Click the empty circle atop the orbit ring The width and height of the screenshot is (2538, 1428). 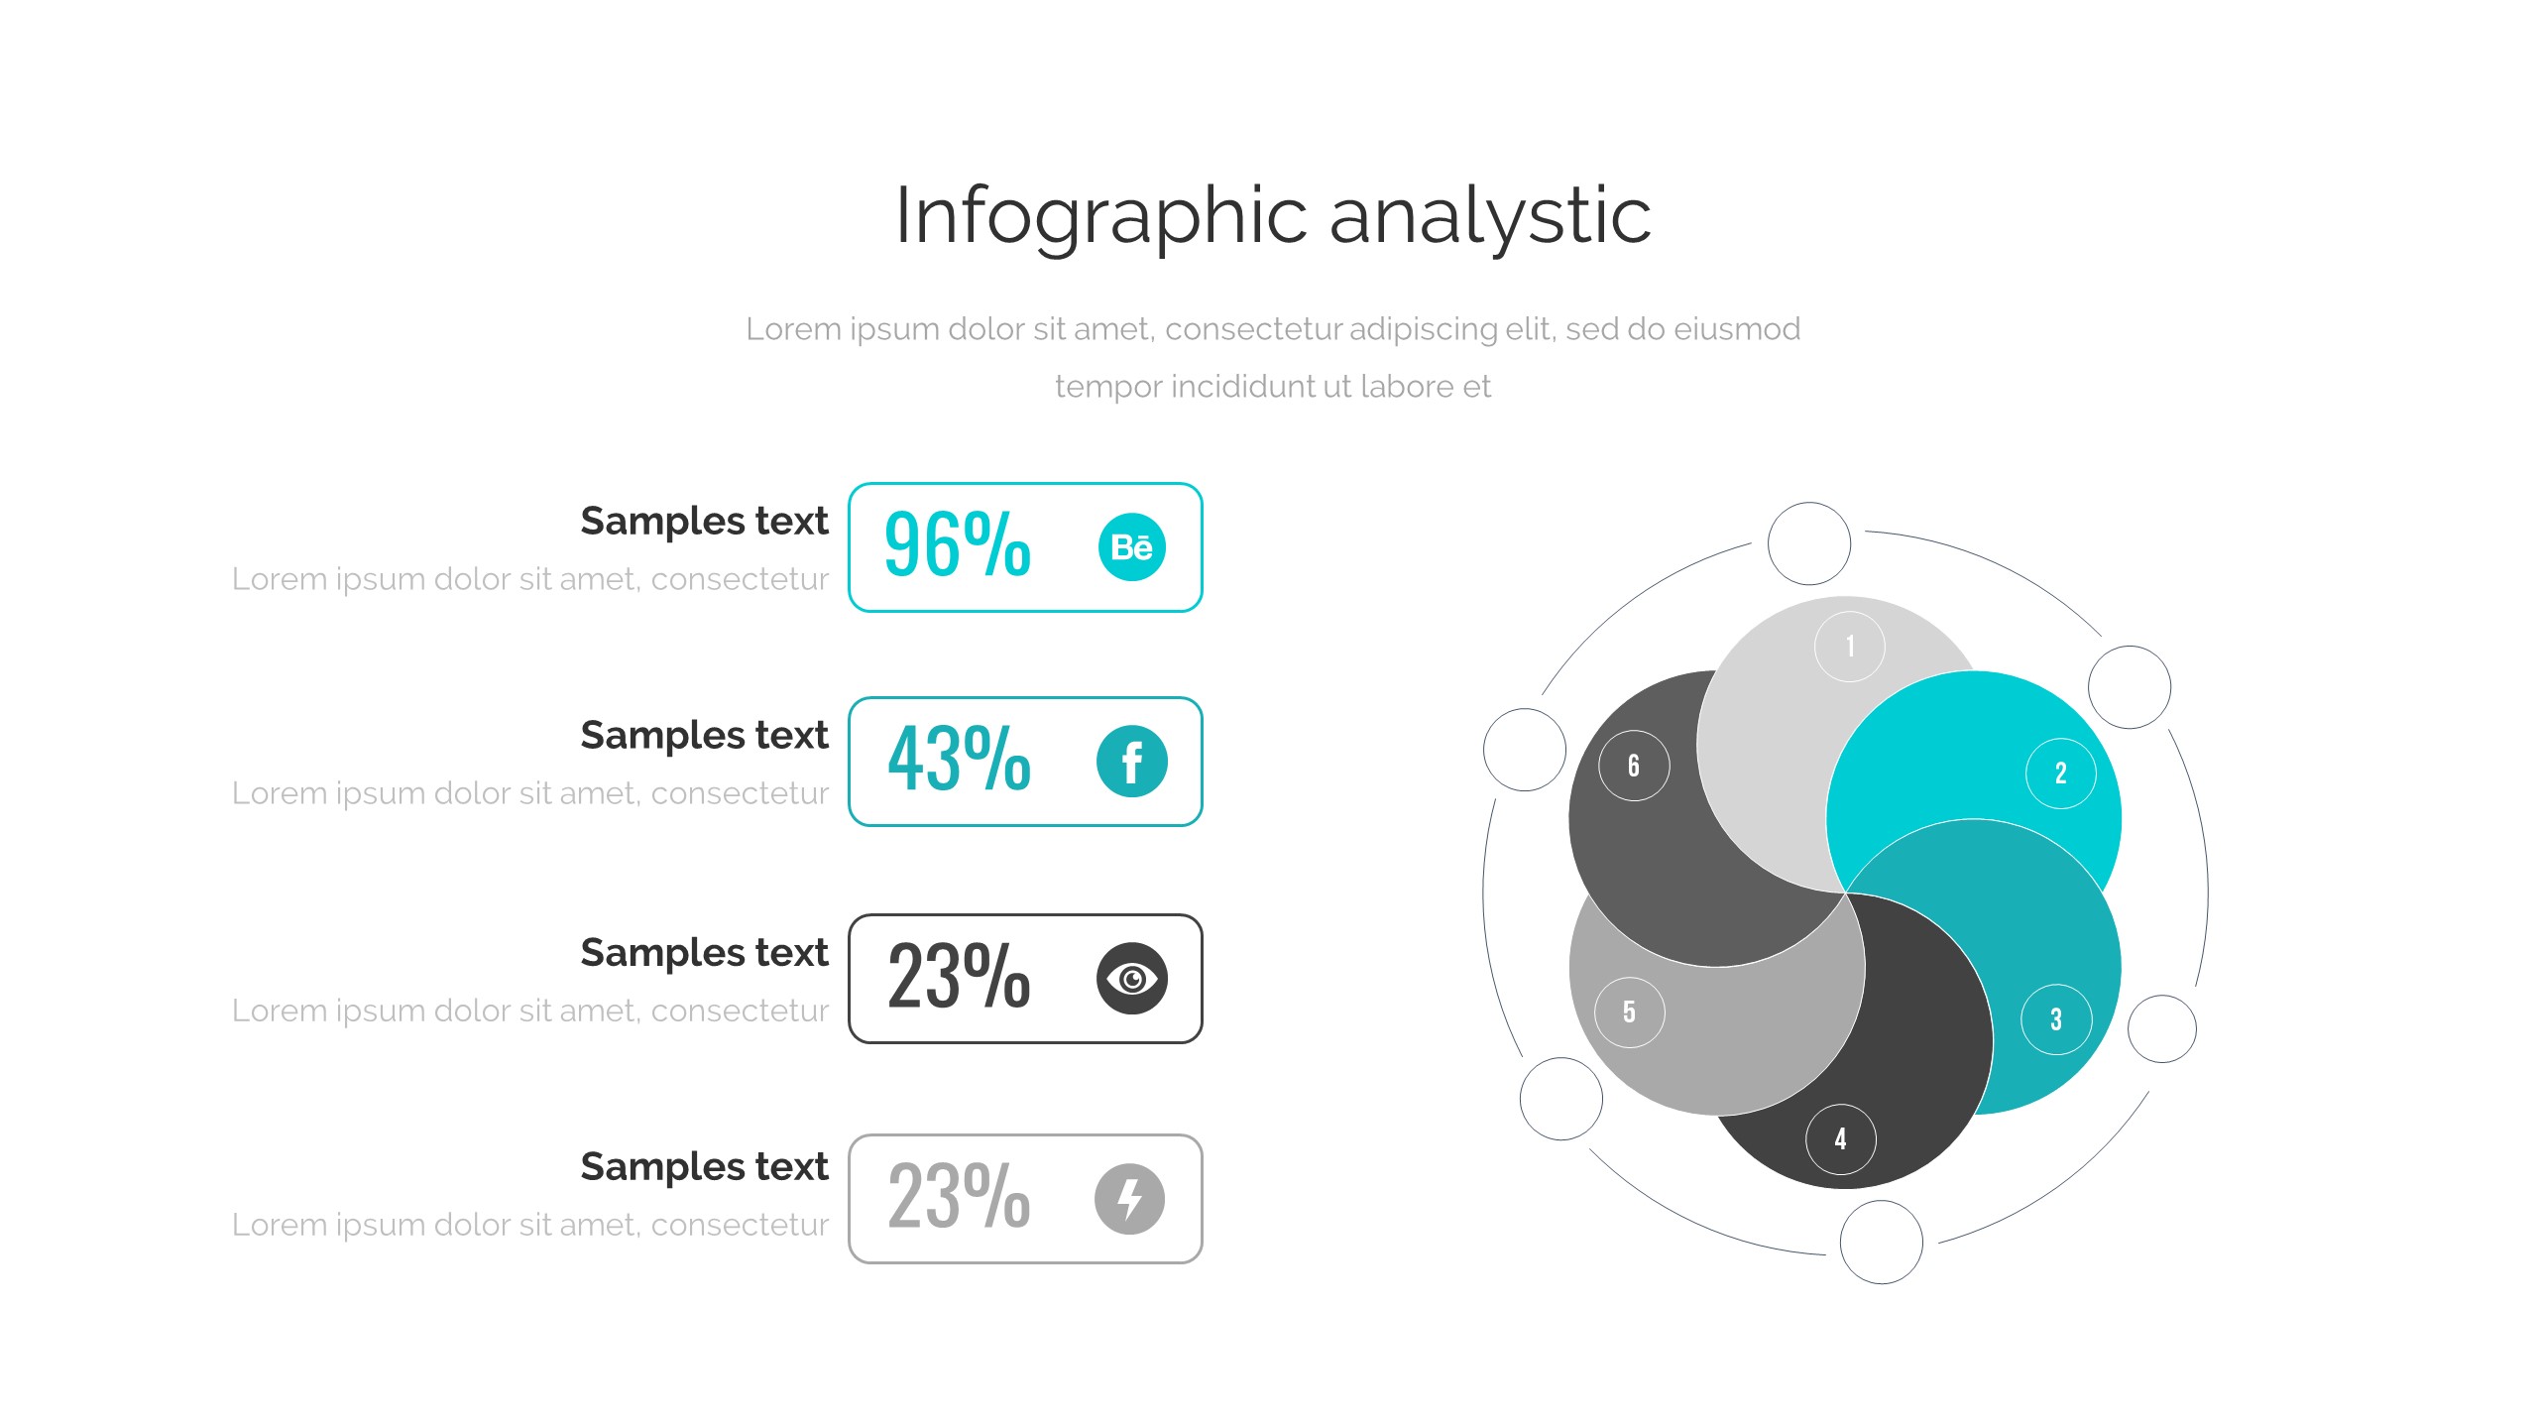[x=1809, y=543]
